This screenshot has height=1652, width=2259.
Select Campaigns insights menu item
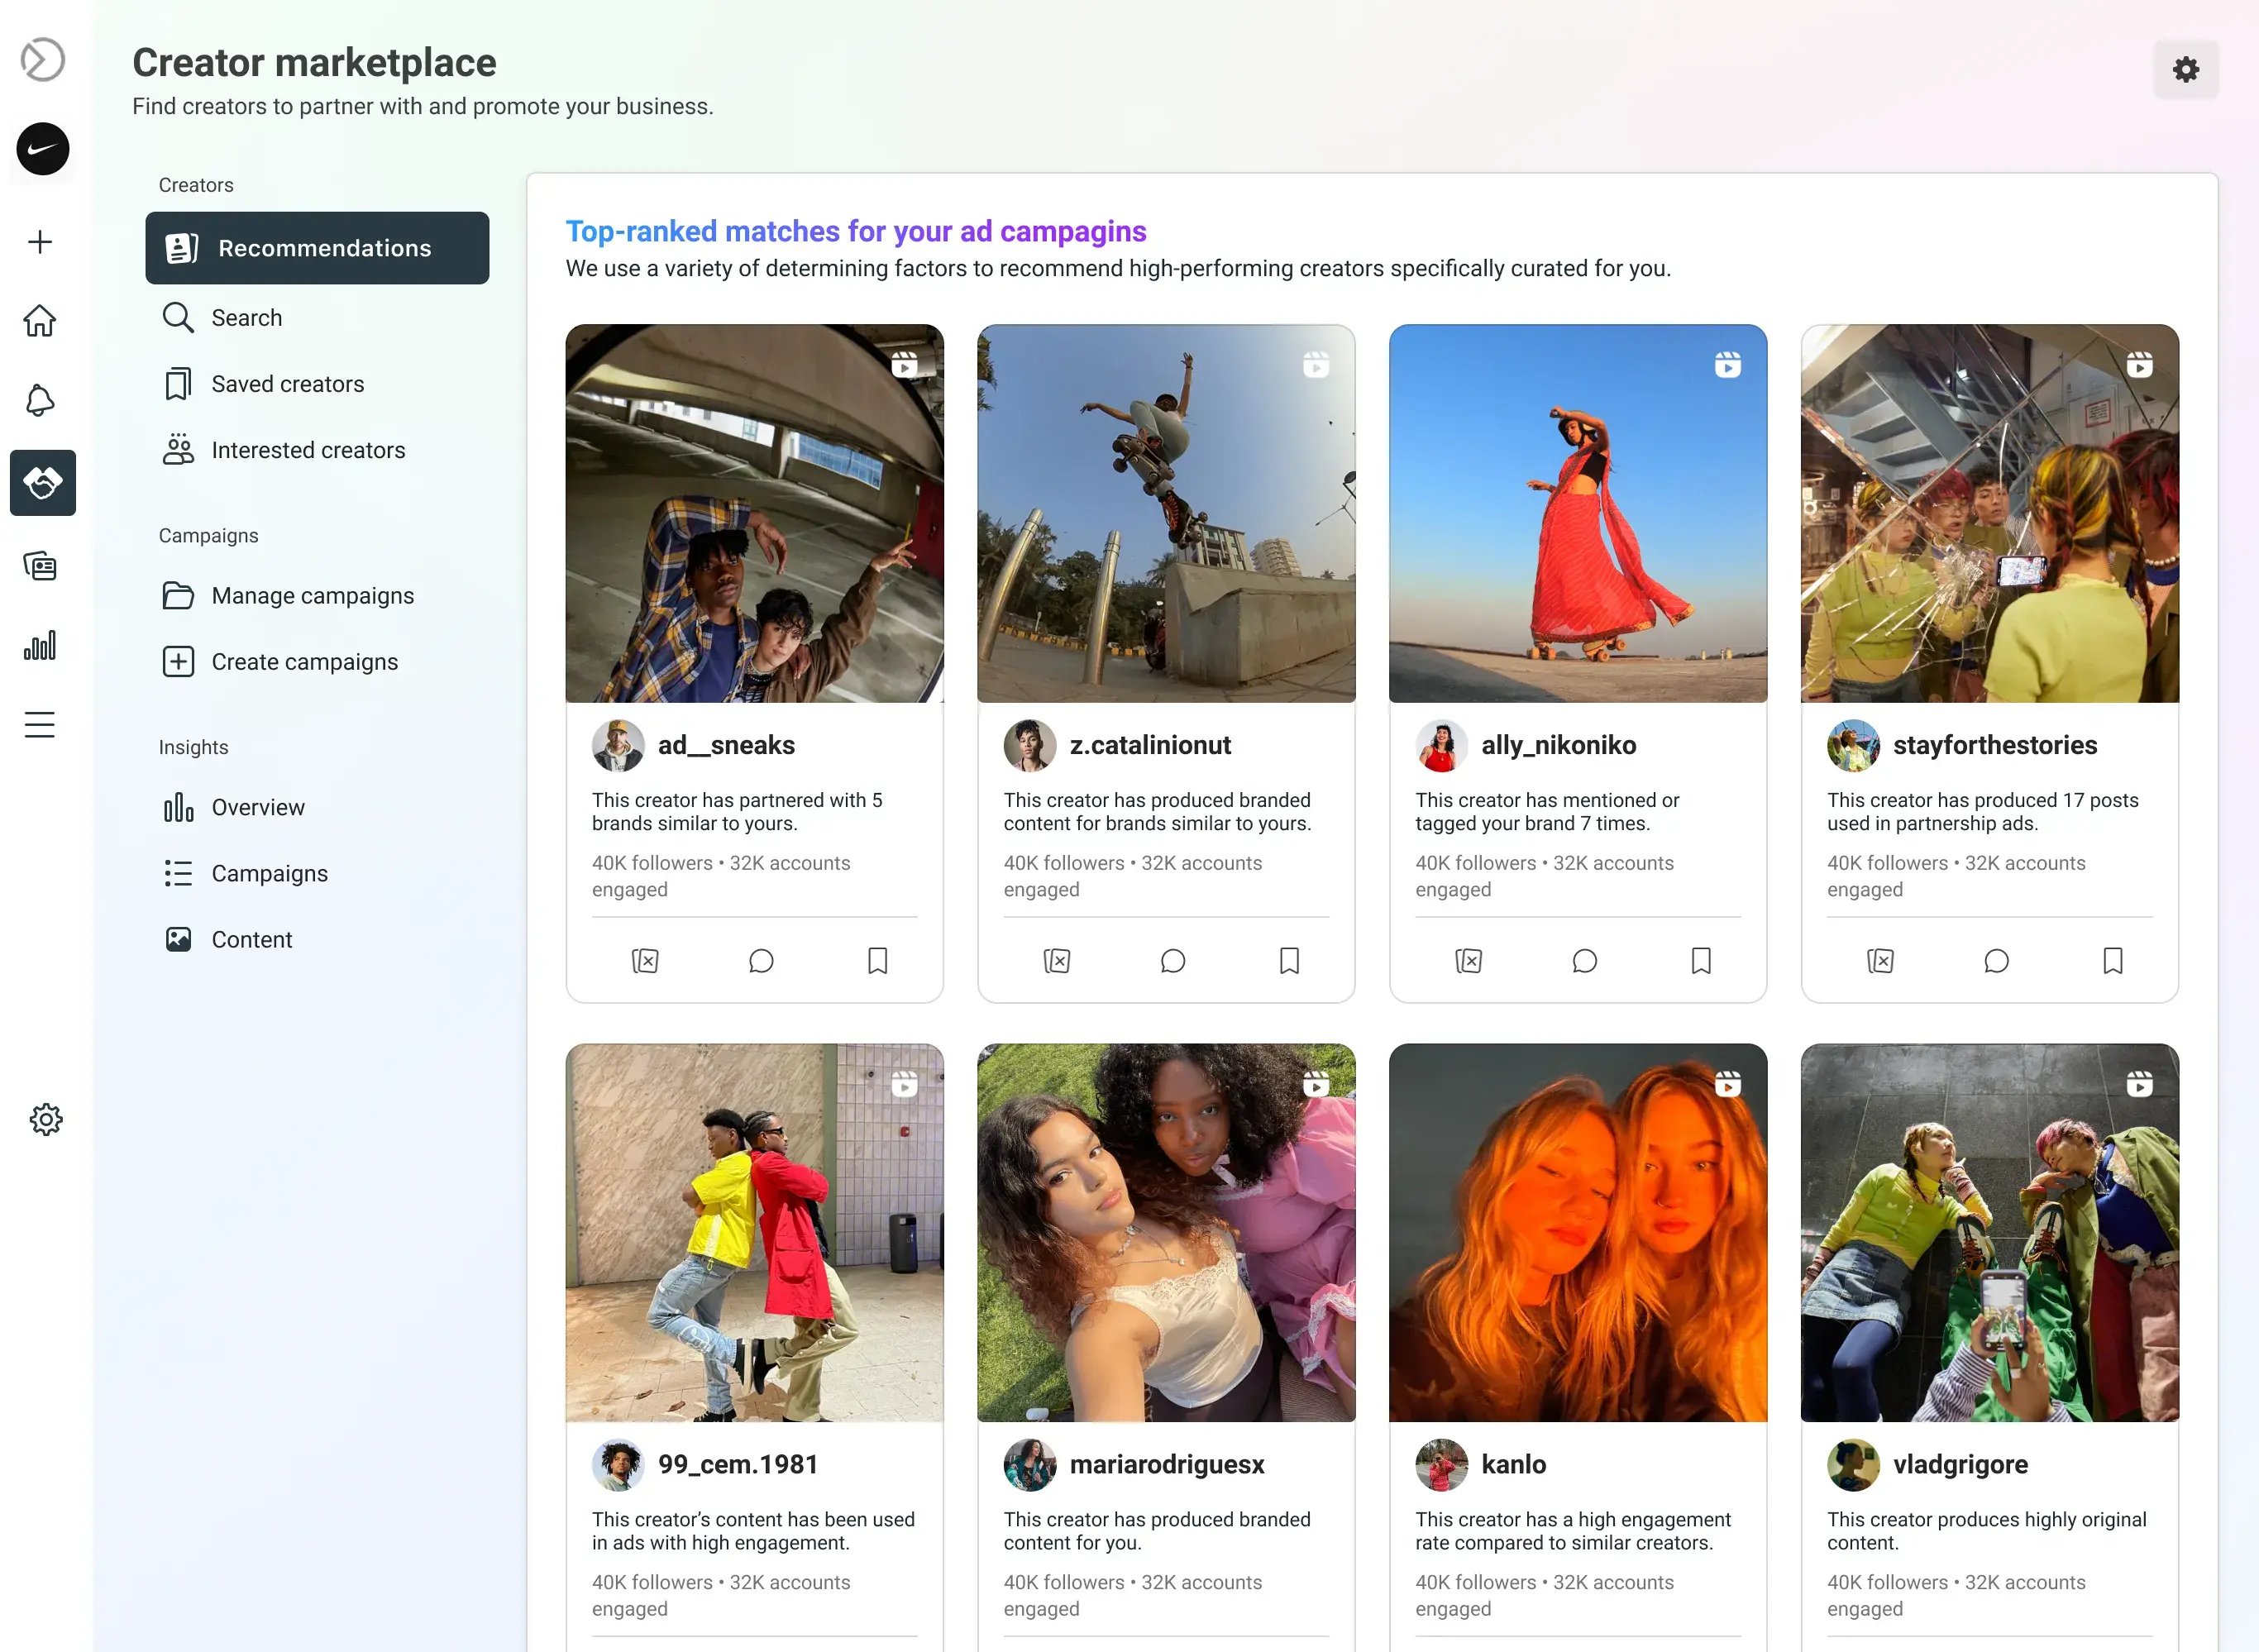[269, 871]
